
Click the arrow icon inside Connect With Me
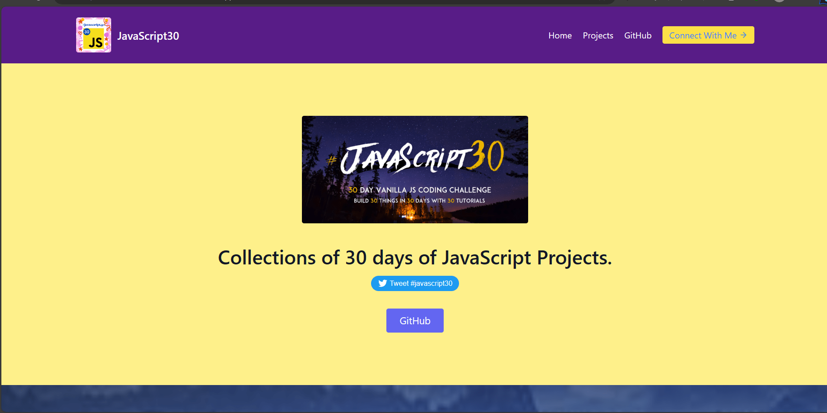click(x=743, y=35)
